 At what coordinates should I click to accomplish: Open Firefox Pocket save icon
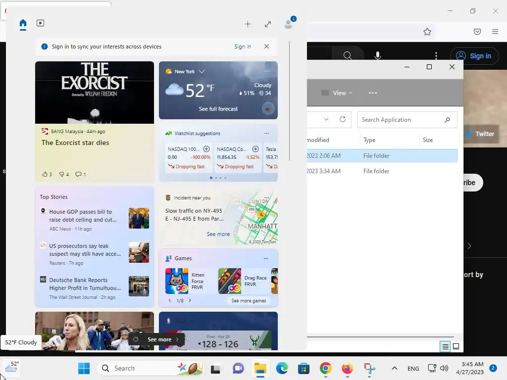(x=477, y=32)
